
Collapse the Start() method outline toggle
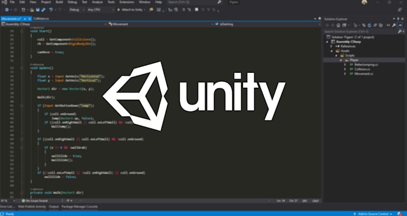point(22,31)
